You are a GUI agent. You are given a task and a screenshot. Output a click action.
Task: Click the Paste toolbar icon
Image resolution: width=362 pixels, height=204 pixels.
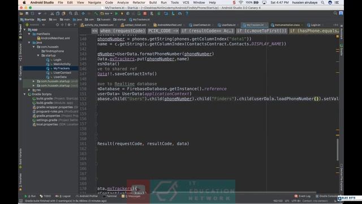[63, 14]
